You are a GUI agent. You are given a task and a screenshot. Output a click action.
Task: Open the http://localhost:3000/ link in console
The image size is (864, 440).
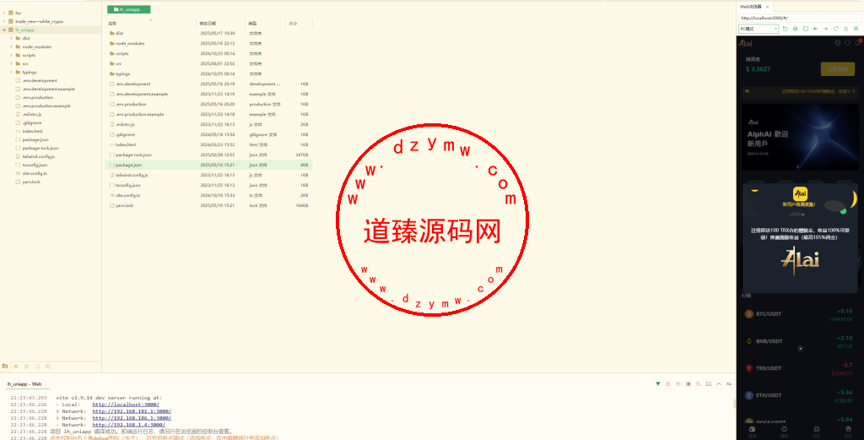click(126, 405)
